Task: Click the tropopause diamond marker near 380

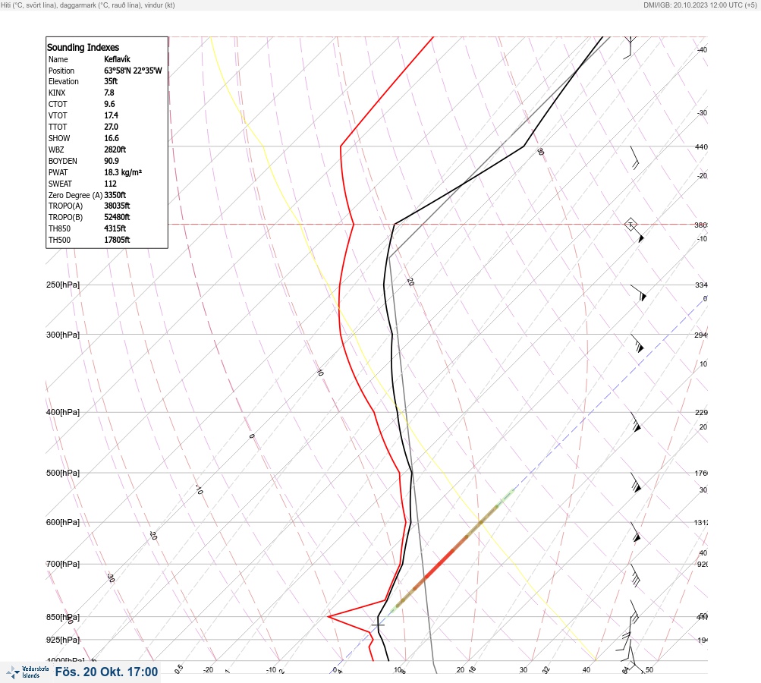Action: click(630, 225)
